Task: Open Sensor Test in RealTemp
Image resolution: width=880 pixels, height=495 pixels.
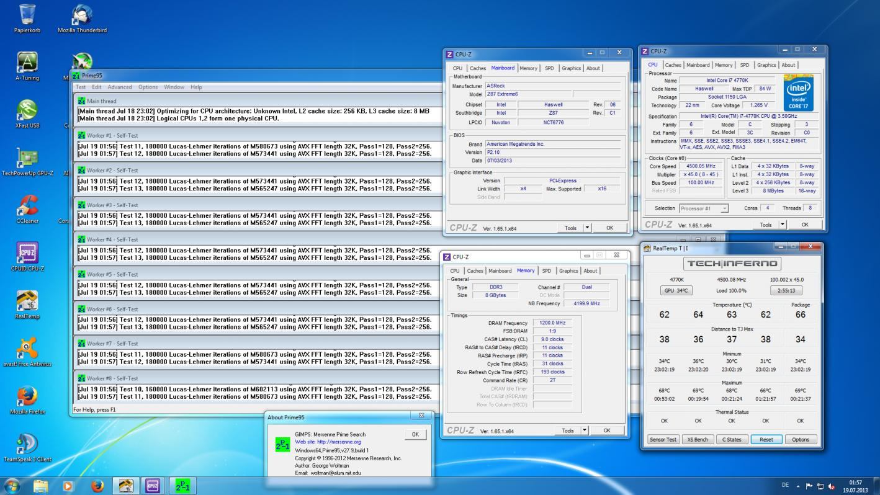Action: tap(663, 439)
